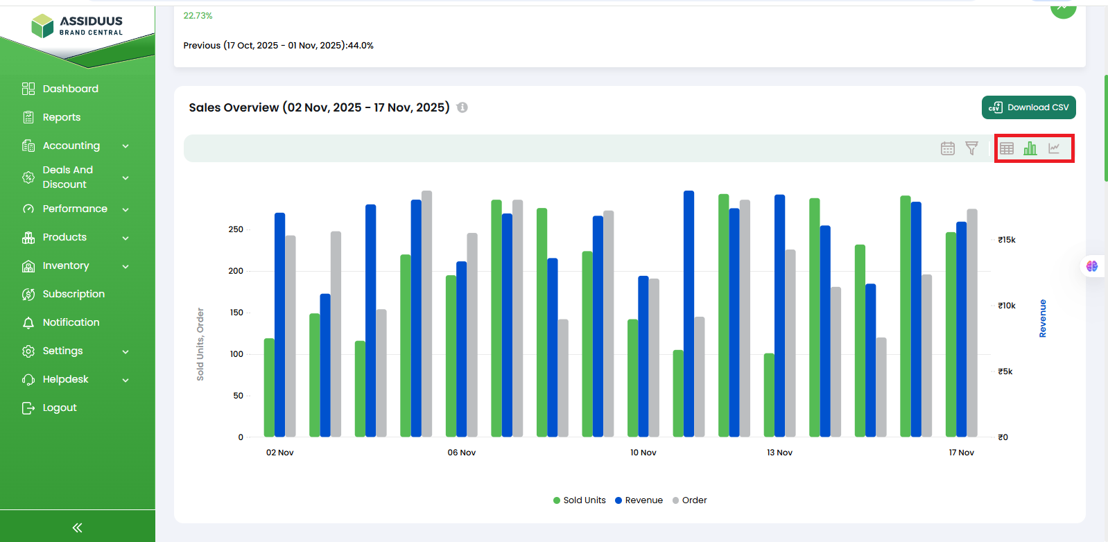The height and width of the screenshot is (542, 1108).
Task: Click the Download CSV button
Action: point(1028,107)
